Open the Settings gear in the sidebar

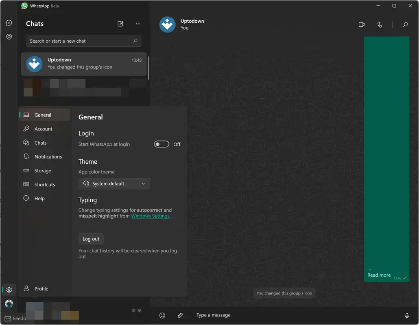(x=9, y=290)
